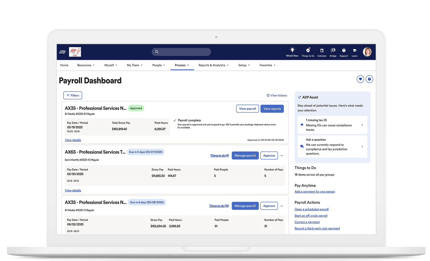The height and width of the screenshot is (261, 430).
Task: Open the Filters panel
Action: point(72,95)
